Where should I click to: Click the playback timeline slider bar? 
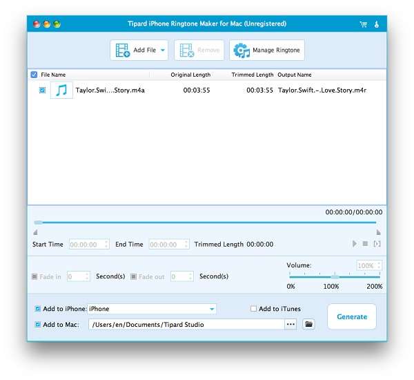click(x=205, y=222)
